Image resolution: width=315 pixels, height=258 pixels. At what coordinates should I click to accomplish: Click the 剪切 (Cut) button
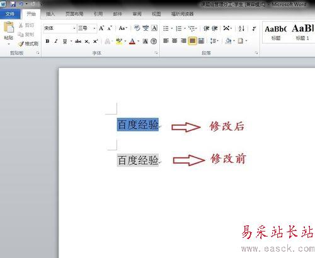[26, 25]
